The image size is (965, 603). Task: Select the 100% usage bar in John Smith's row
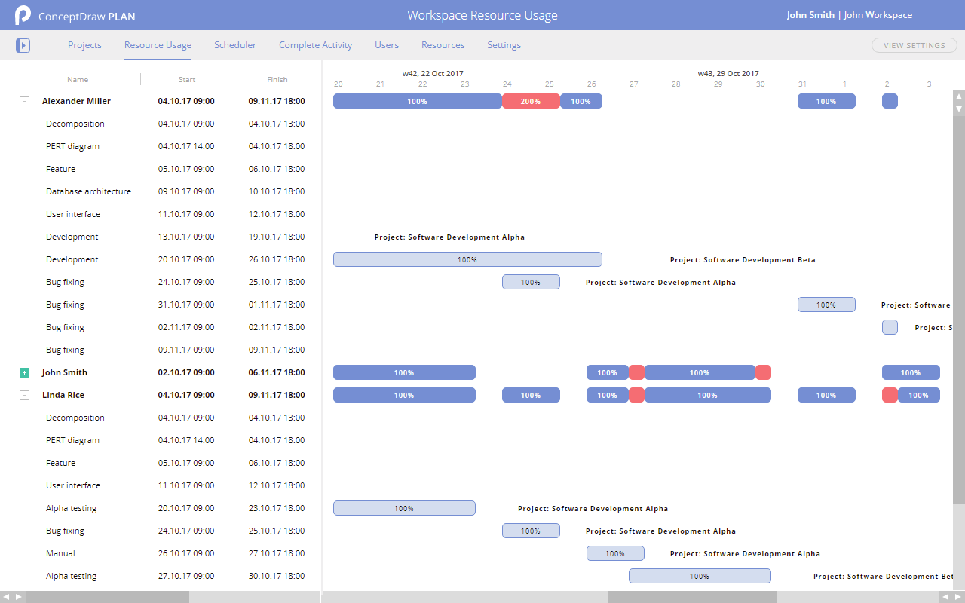(x=404, y=372)
